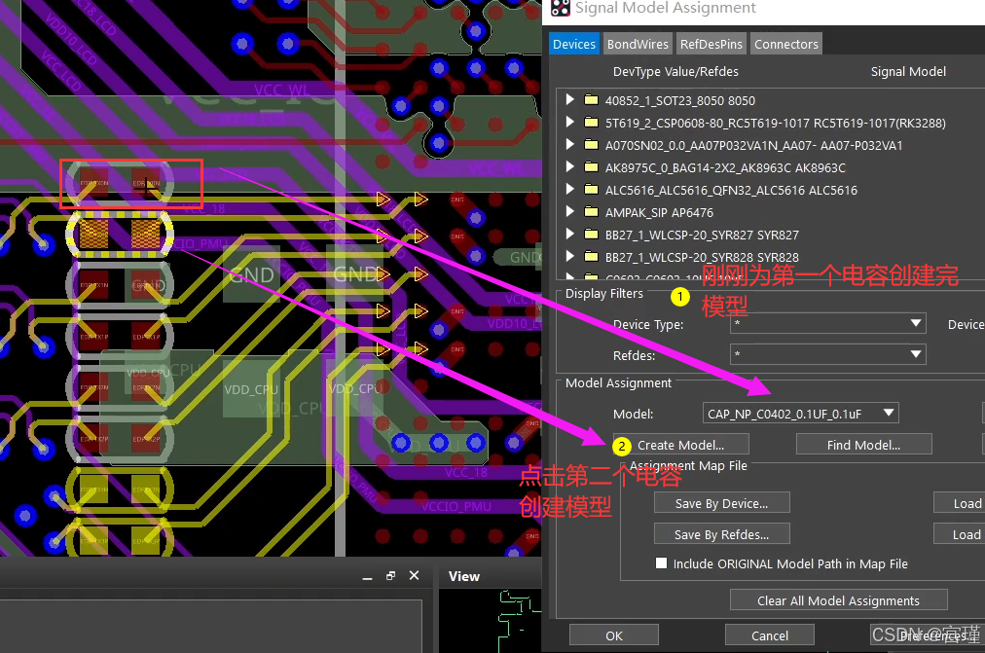The height and width of the screenshot is (653, 985).
Task: Select AMPAK_SIP AP6476 row text
Action: pos(659,213)
